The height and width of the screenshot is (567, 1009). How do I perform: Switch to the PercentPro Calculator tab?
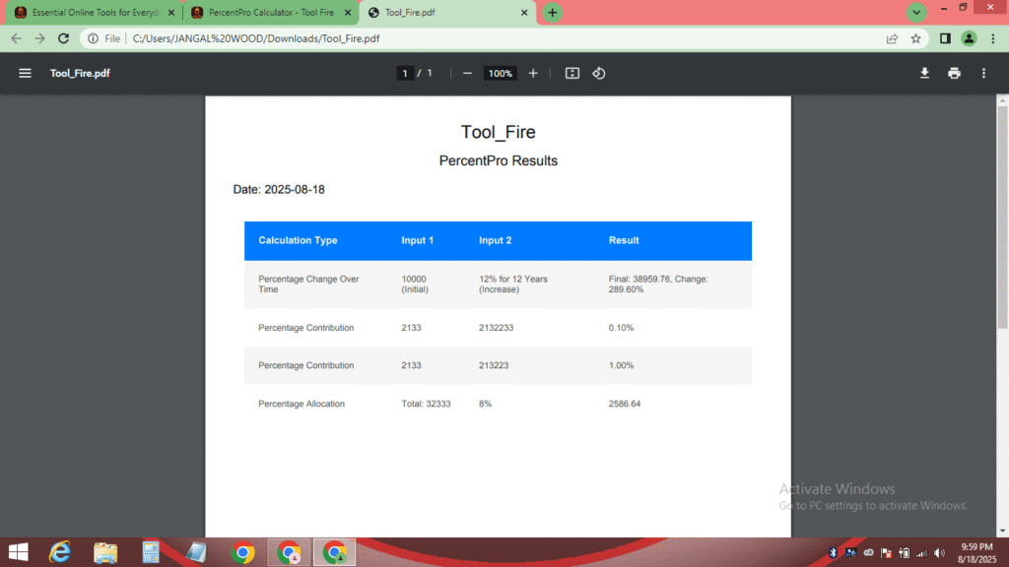266,13
